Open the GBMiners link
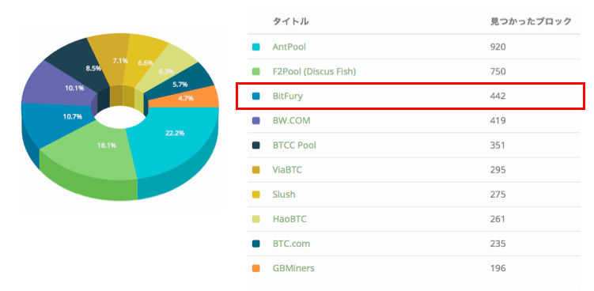Image resolution: width=594 pixels, height=291 pixels. 293,268
